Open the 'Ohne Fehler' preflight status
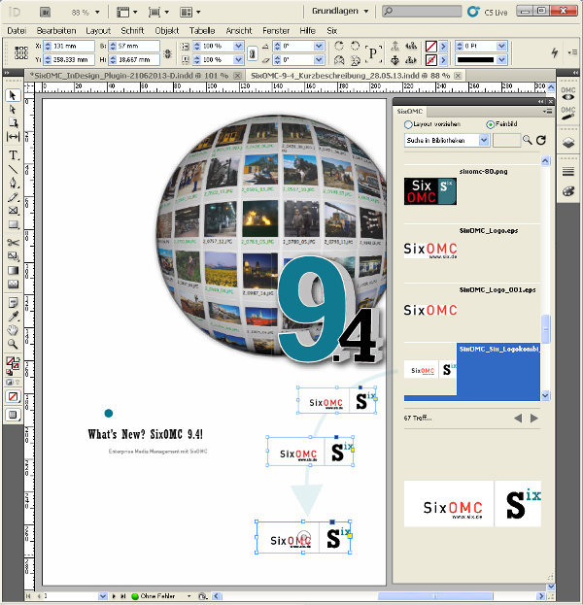583x605 pixels. tap(157, 596)
